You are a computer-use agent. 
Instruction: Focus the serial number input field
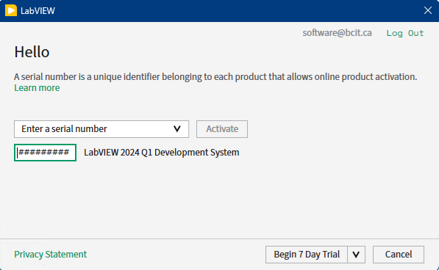point(45,153)
